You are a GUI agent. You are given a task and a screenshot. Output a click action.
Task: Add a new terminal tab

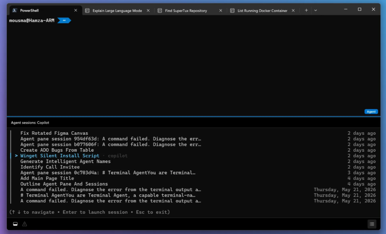point(306,10)
